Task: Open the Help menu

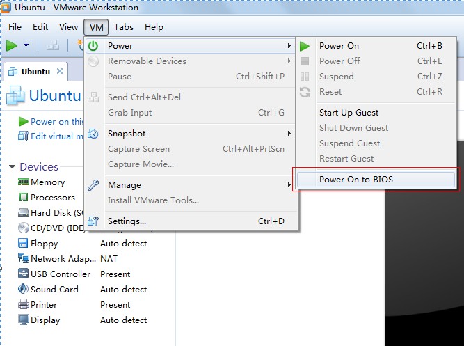Action: [154, 27]
